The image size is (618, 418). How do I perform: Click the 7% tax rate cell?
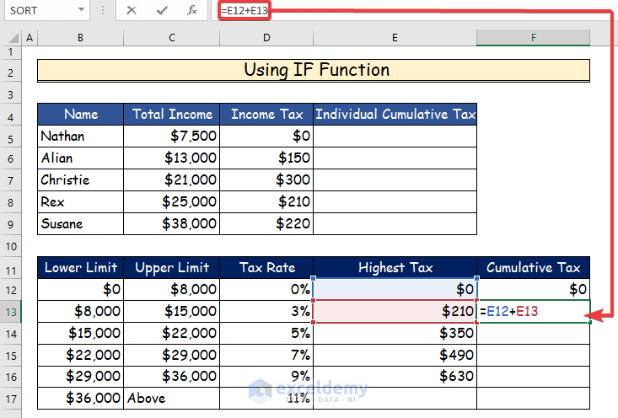tap(266, 356)
